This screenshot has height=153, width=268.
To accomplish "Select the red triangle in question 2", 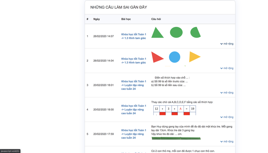I will point(157,57).
